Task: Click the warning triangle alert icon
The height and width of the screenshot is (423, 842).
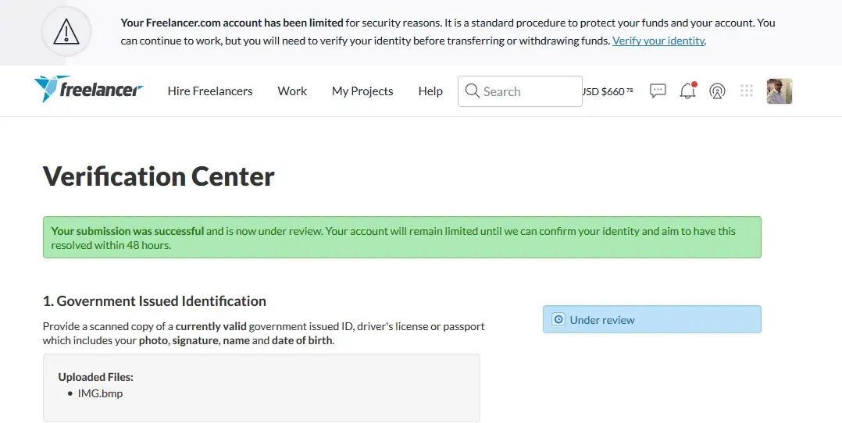Action: click(x=66, y=32)
